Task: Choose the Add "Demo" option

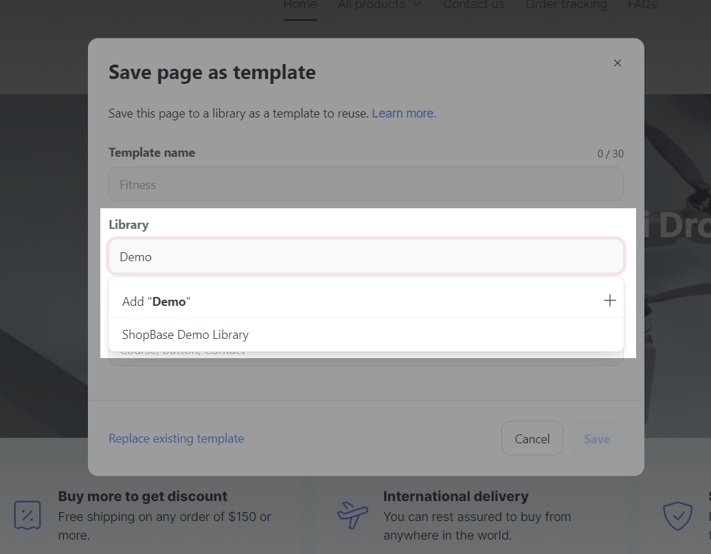Action: click(157, 301)
